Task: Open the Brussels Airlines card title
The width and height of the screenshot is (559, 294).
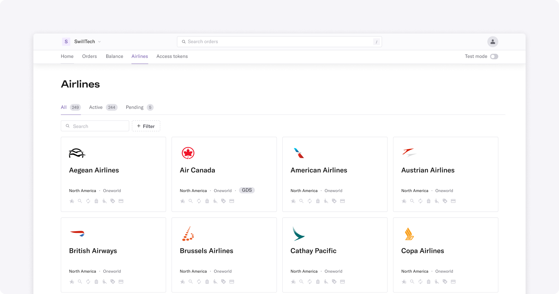Action: (206, 251)
